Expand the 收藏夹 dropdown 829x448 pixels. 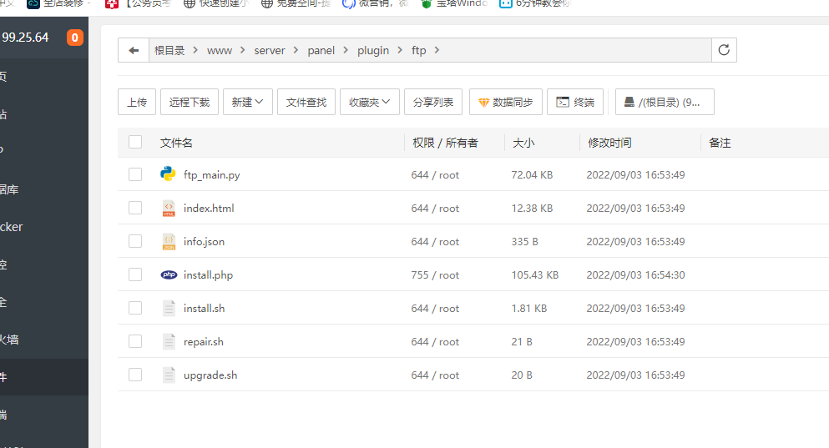click(x=370, y=102)
